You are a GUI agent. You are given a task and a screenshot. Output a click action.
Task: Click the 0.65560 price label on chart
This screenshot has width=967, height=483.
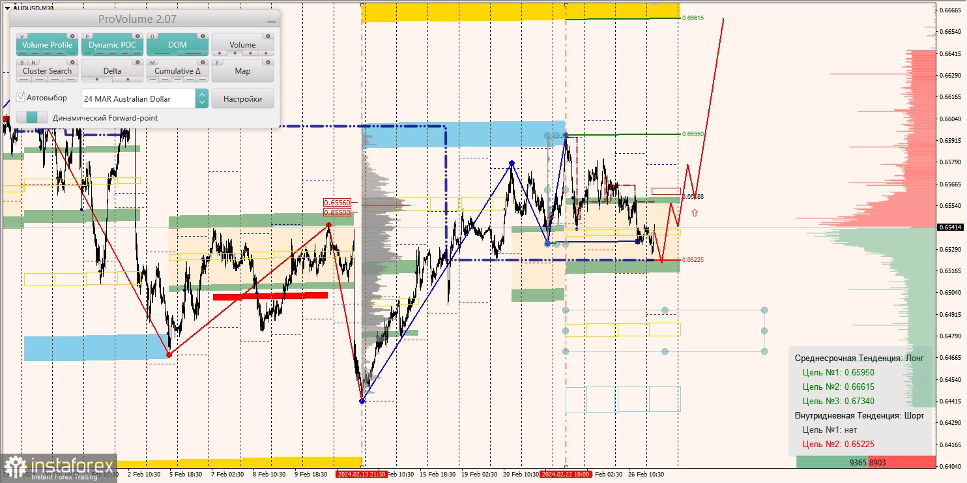(x=337, y=203)
